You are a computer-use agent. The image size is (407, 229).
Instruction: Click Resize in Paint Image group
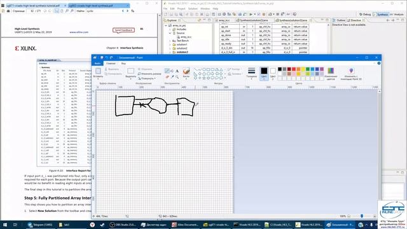pyautogui.click(x=149, y=74)
